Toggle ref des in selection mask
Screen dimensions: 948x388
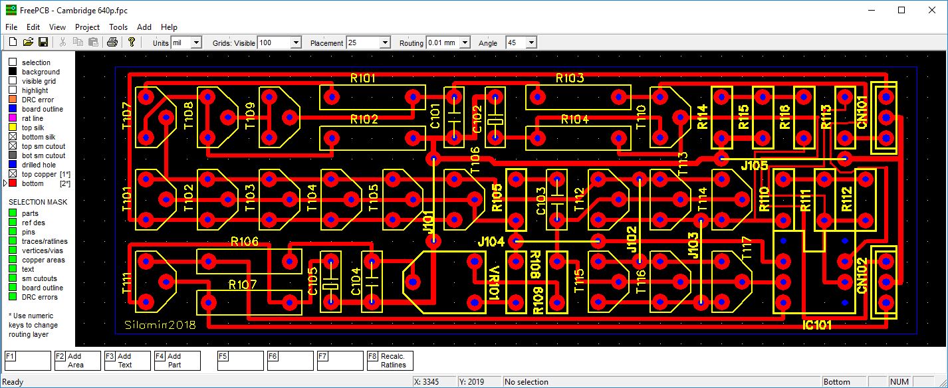tap(13, 223)
